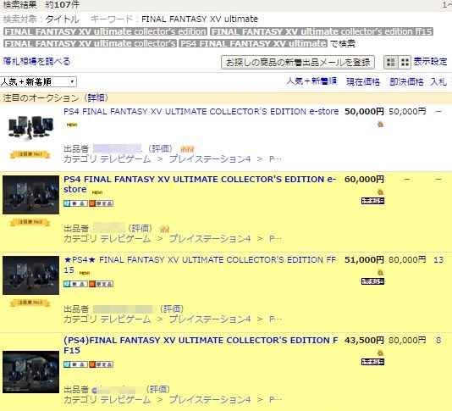Viewport: 452px width, 411px height.
Task: Click 限定品 badge in 51,000円 listing
Action: 101,284
